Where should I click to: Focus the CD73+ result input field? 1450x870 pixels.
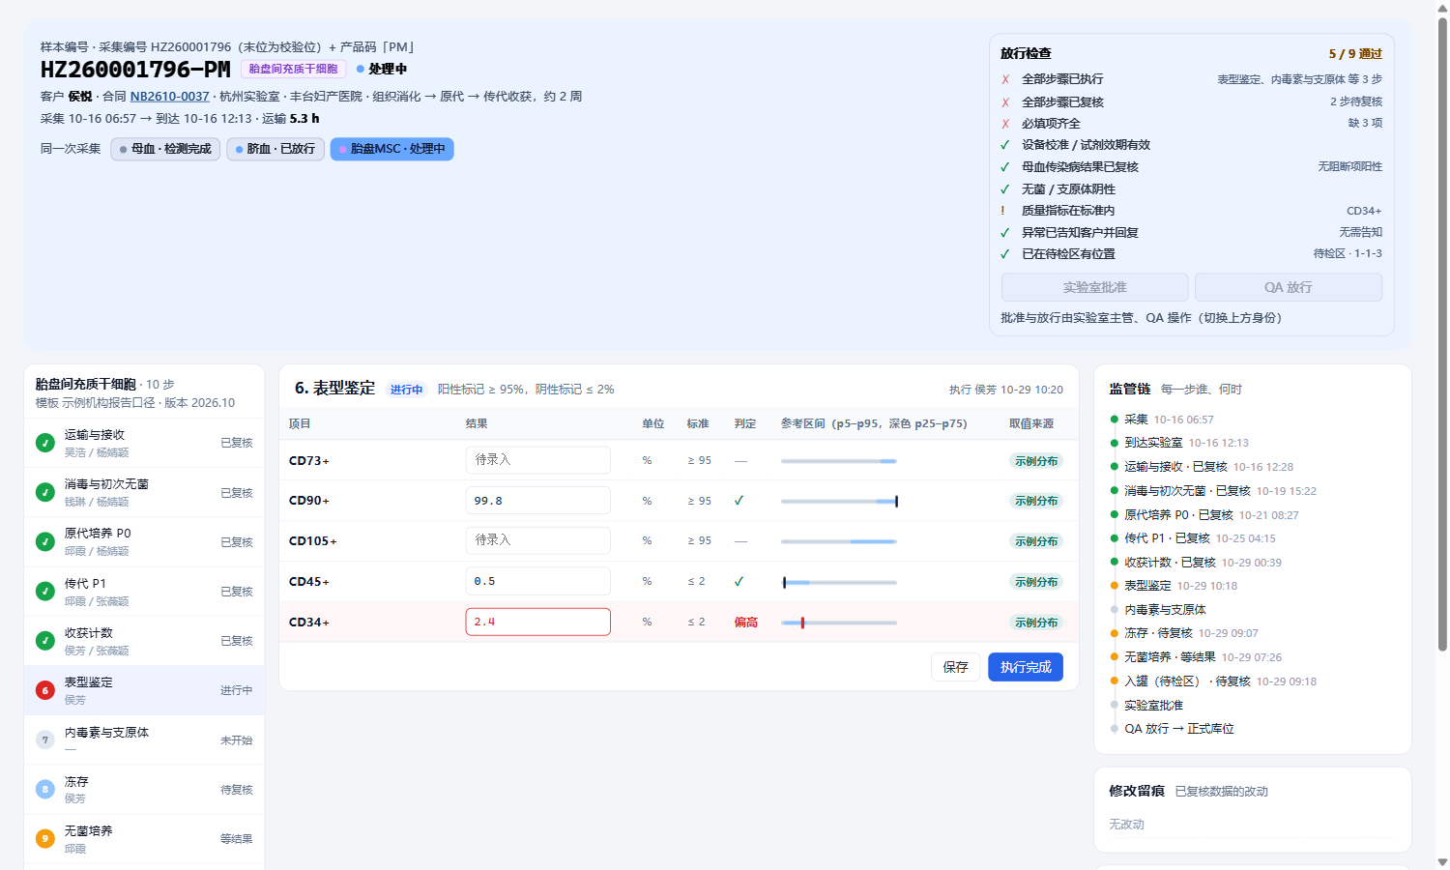tap(537, 460)
